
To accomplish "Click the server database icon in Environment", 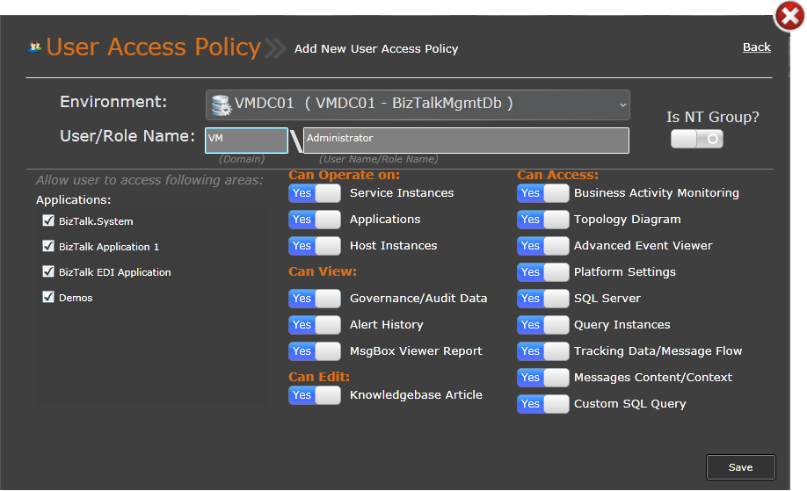I will point(221,105).
